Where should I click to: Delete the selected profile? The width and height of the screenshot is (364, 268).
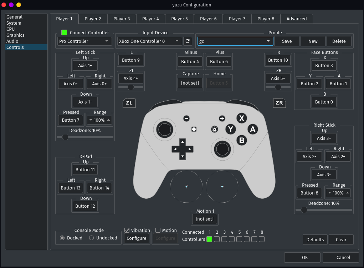tap(339, 41)
